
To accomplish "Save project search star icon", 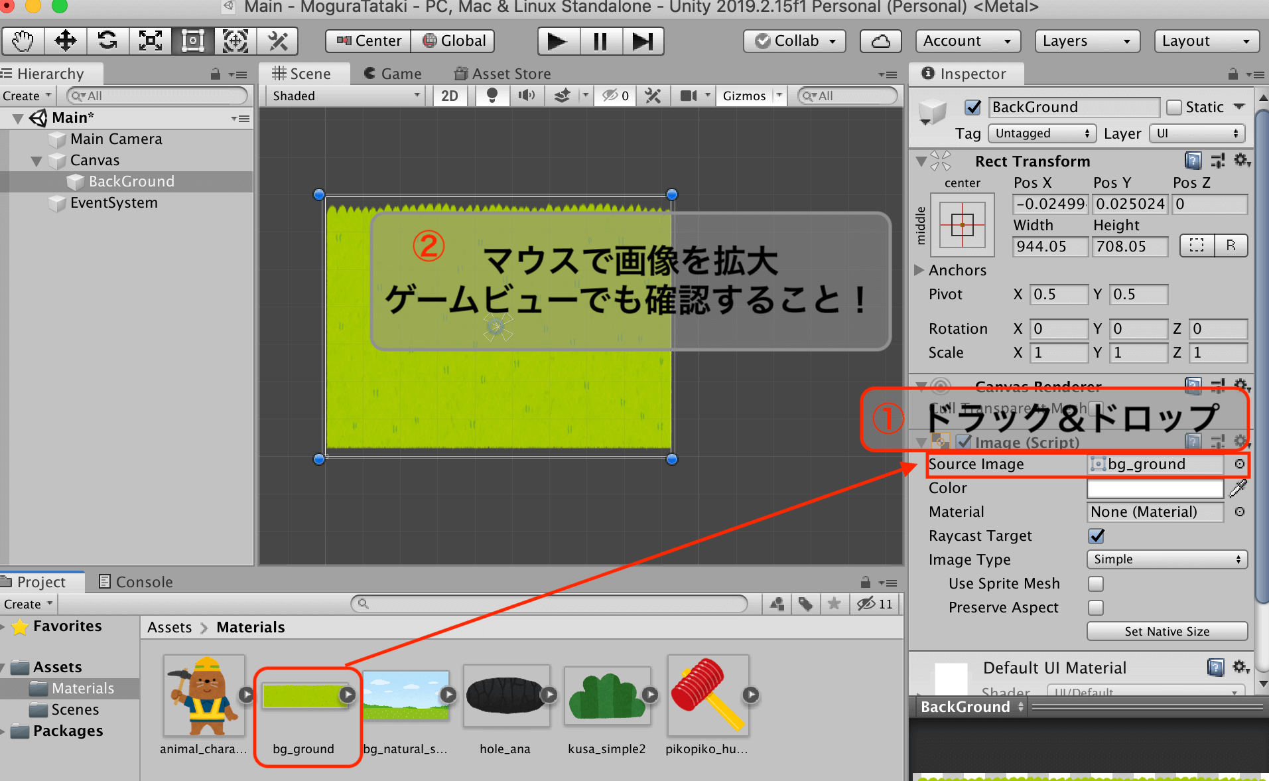I will click(835, 603).
